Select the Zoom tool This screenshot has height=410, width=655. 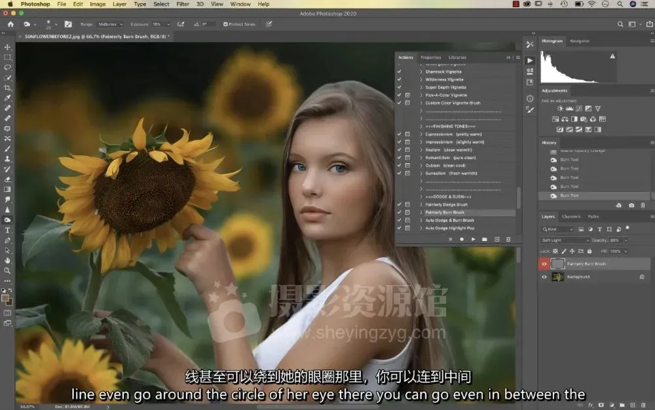click(x=7, y=270)
